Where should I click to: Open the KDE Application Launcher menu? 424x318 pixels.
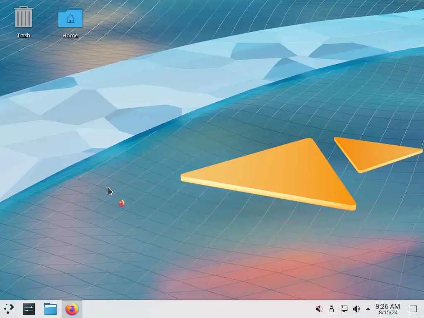9,308
